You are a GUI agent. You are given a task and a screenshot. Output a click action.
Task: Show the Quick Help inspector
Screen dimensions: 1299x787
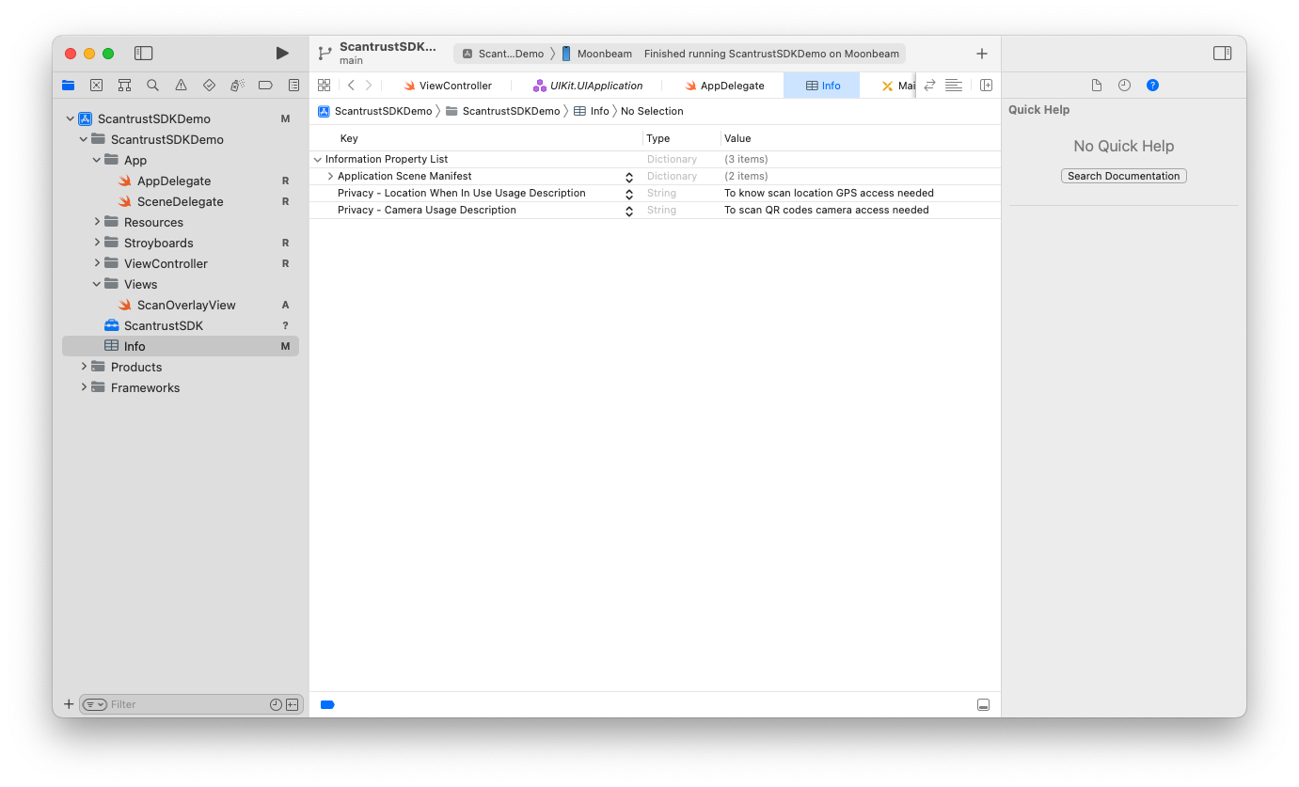(x=1152, y=86)
